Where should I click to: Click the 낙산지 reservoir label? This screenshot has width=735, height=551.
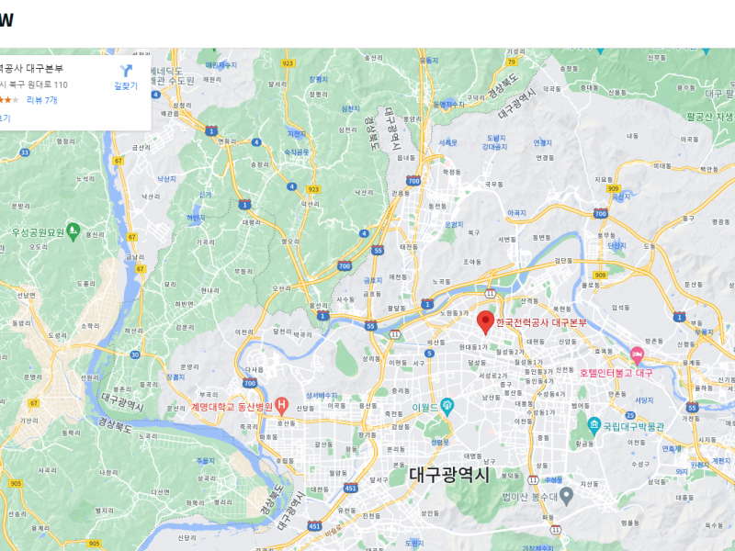click(x=166, y=178)
